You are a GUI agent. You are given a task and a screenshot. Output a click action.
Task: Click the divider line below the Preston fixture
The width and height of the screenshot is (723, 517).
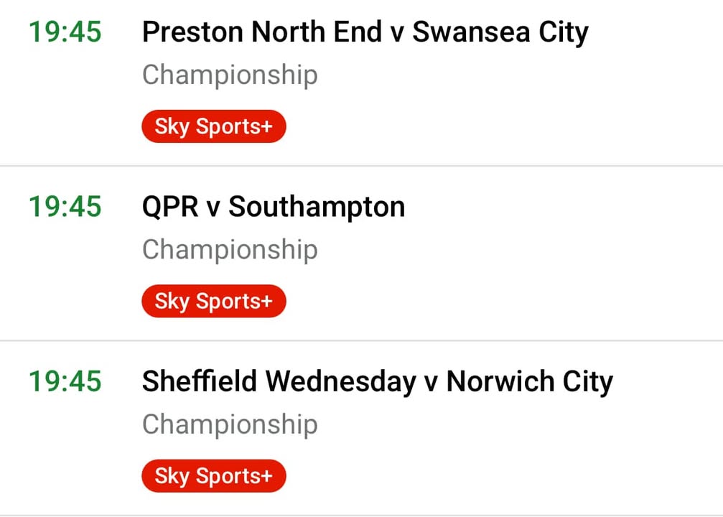tap(361, 166)
